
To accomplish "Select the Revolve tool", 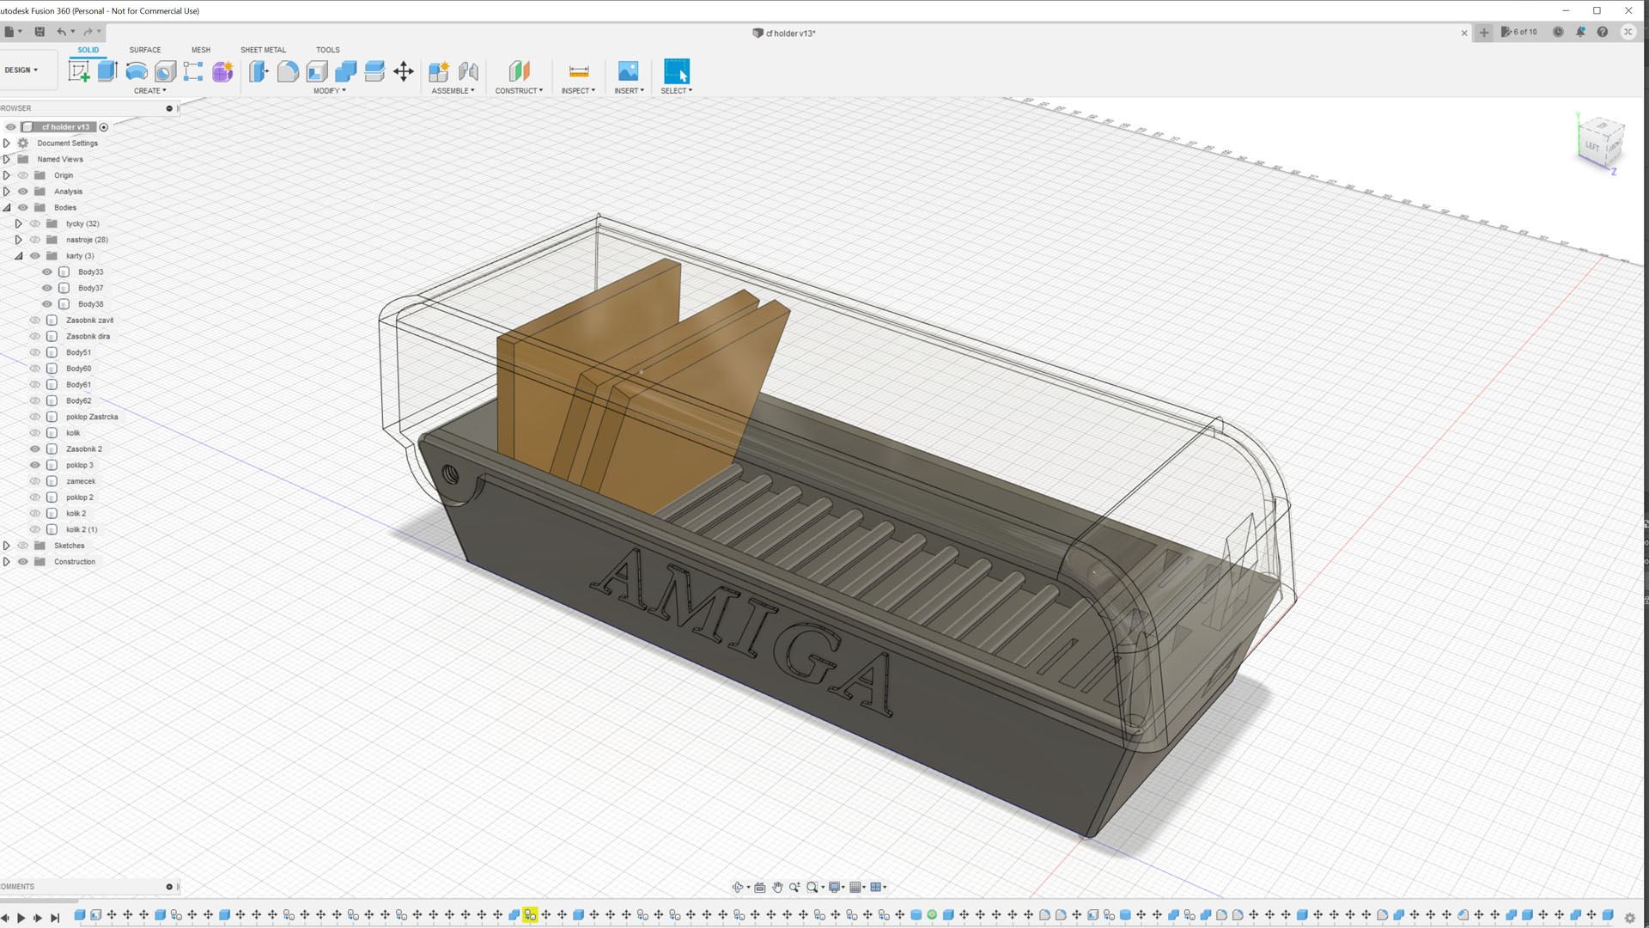I will point(137,71).
